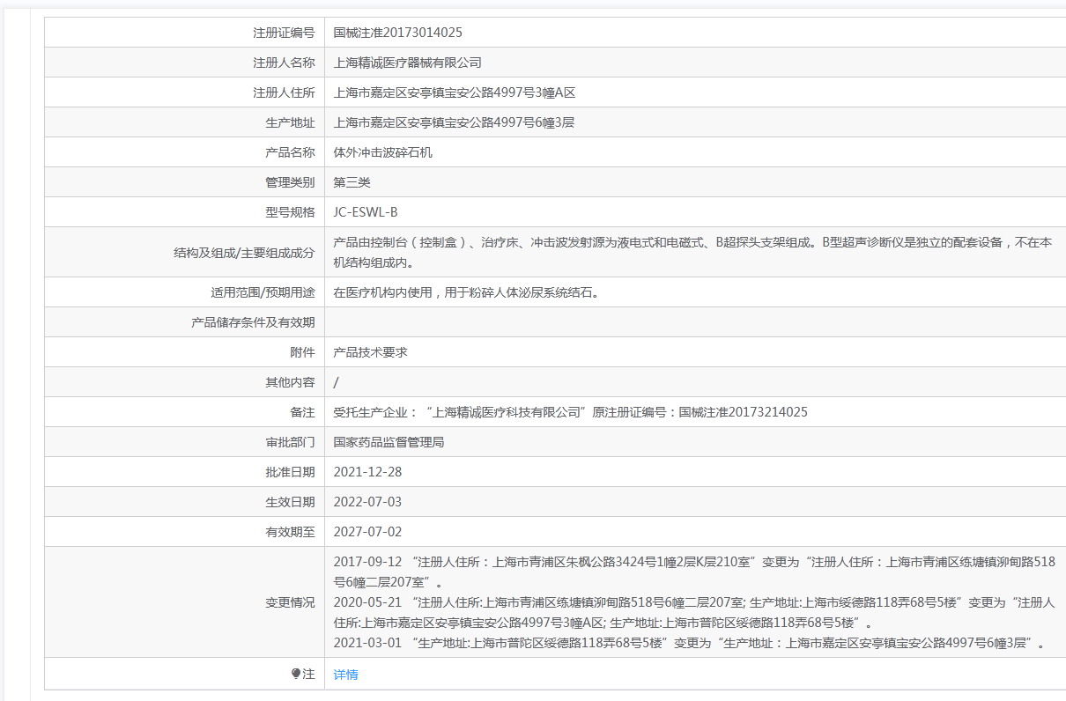Select registration number 国械注准20173014025
This screenshot has height=701, width=1066.
click(397, 33)
